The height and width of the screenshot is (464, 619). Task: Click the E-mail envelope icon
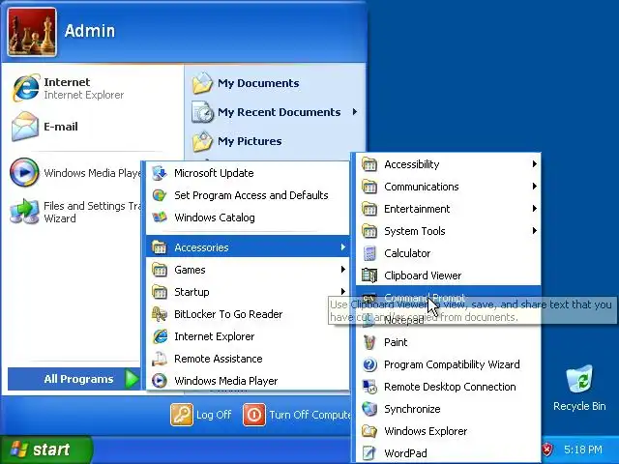click(25, 127)
